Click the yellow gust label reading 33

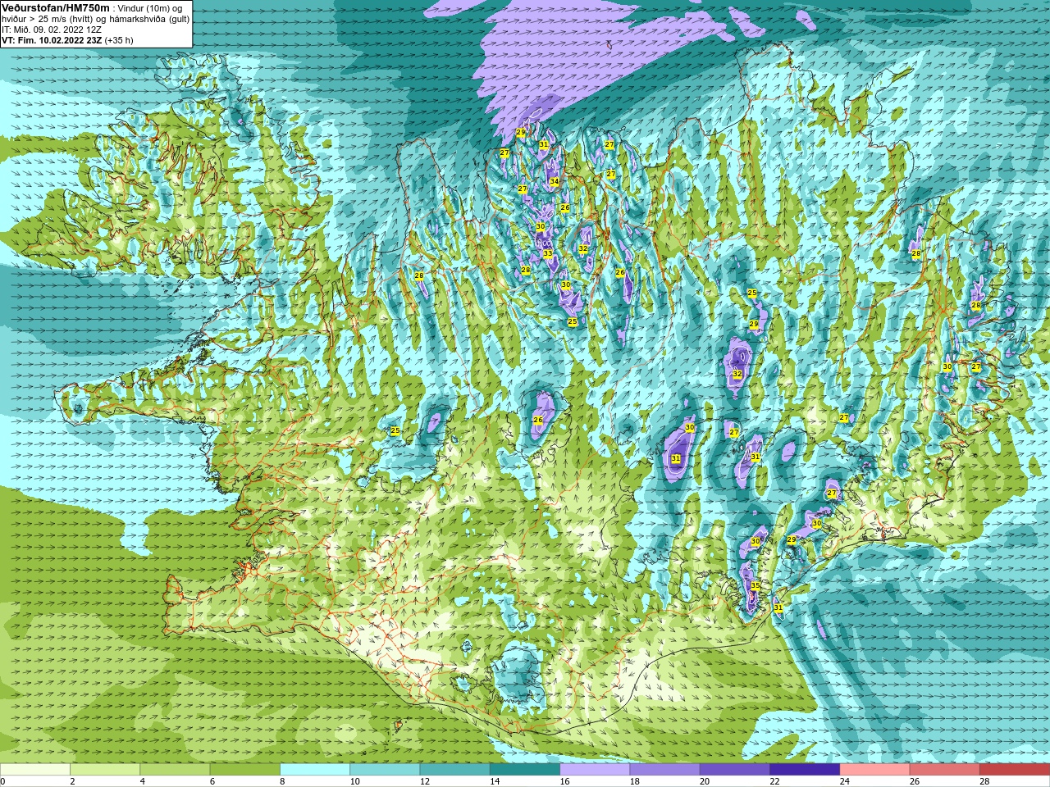[x=548, y=253]
